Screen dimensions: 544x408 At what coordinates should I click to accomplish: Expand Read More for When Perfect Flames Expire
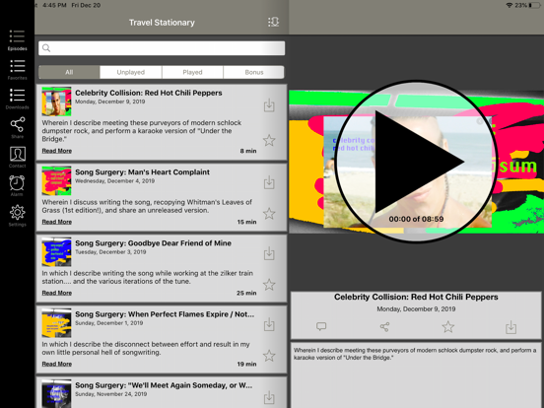click(57, 364)
